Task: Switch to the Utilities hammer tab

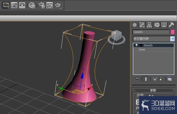Action: pos(171,25)
